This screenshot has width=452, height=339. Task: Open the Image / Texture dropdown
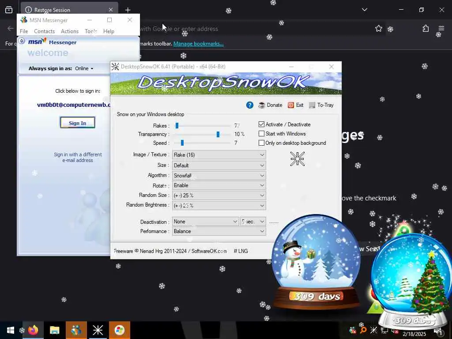click(x=219, y=155)
